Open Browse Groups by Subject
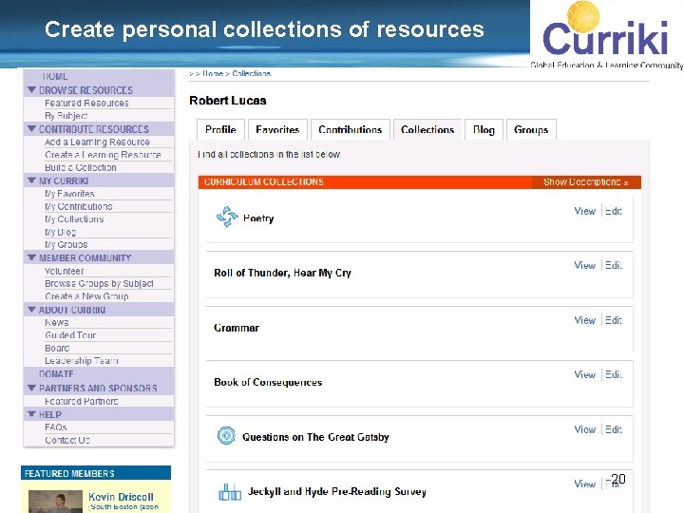Image resolution: width=684 pixels, height=513 pixels. [x=99, y=283]
